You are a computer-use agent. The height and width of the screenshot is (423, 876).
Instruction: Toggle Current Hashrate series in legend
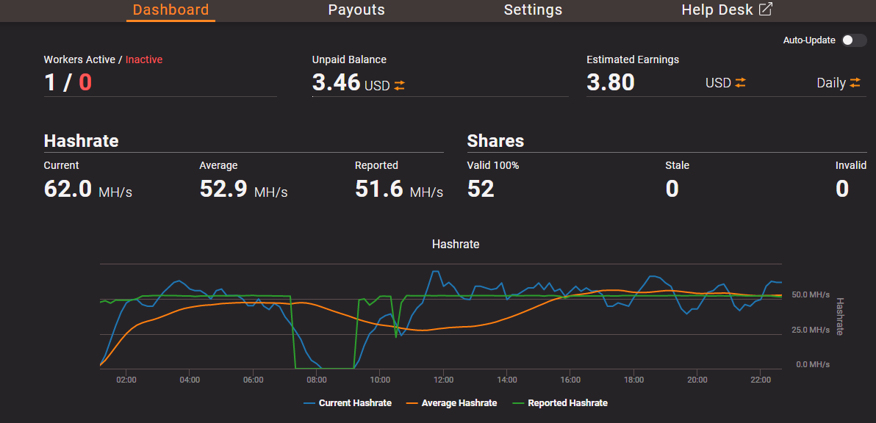click(348, 403)
